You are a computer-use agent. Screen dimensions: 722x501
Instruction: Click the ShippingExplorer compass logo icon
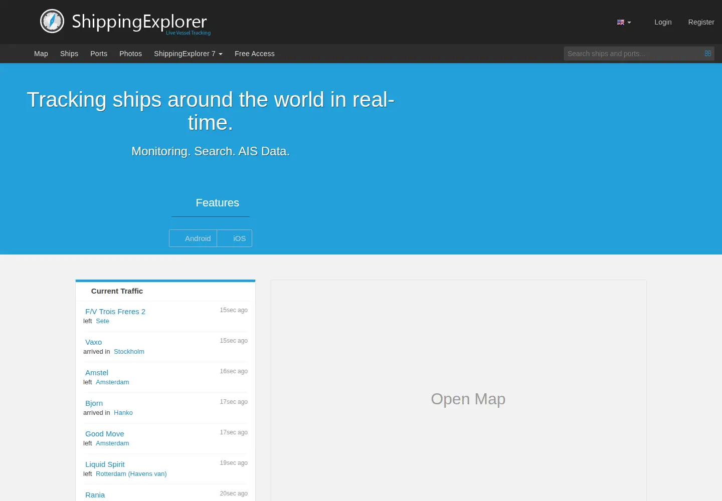(52, 21)
